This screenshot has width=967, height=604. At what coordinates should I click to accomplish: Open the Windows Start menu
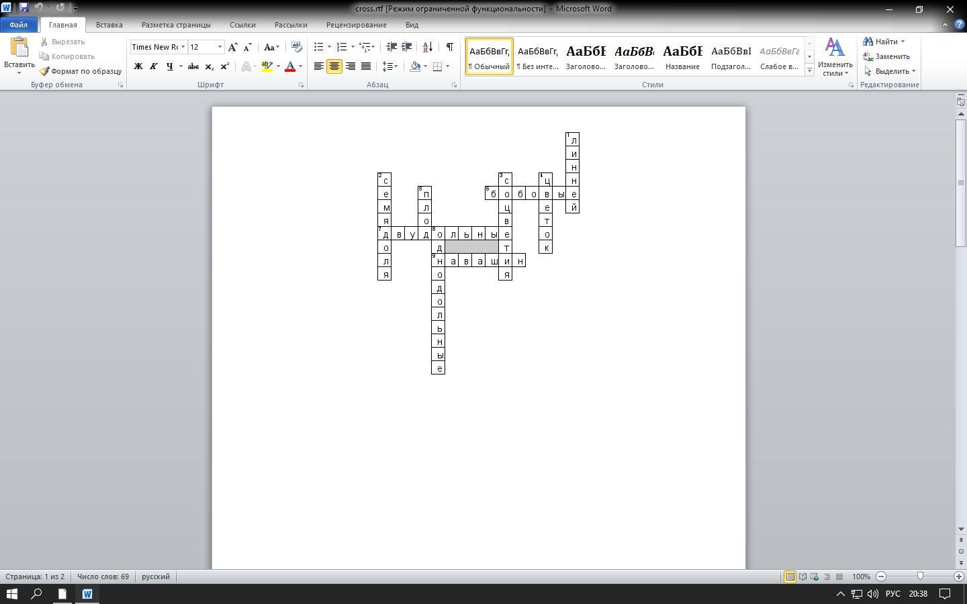12,594
